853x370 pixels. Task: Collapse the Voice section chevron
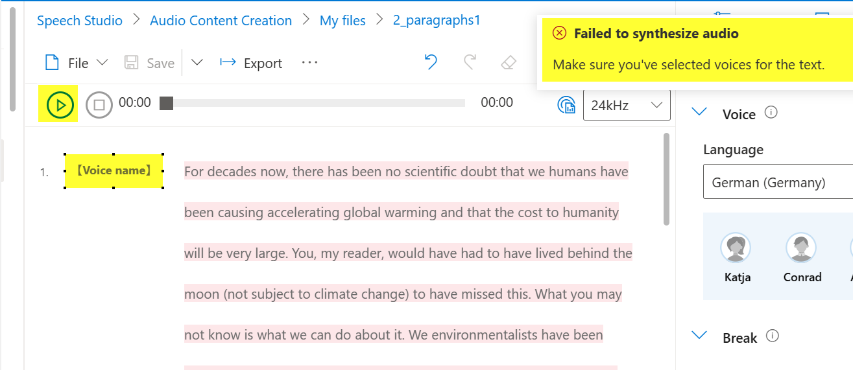[x=699, y=112]
